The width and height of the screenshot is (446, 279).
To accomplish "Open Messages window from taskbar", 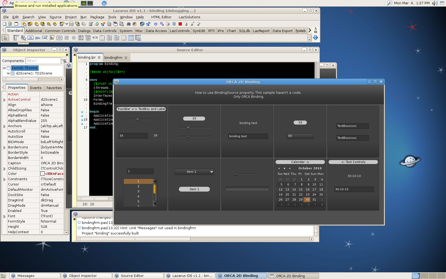I will 35,276.
